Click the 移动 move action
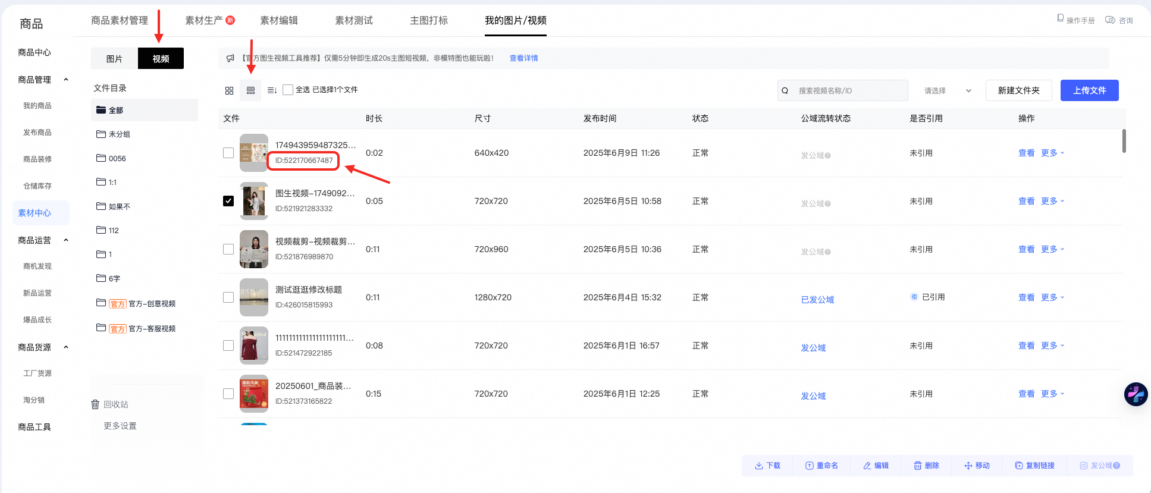Viewport: 1151px width, 493px height. coord(977,466)
